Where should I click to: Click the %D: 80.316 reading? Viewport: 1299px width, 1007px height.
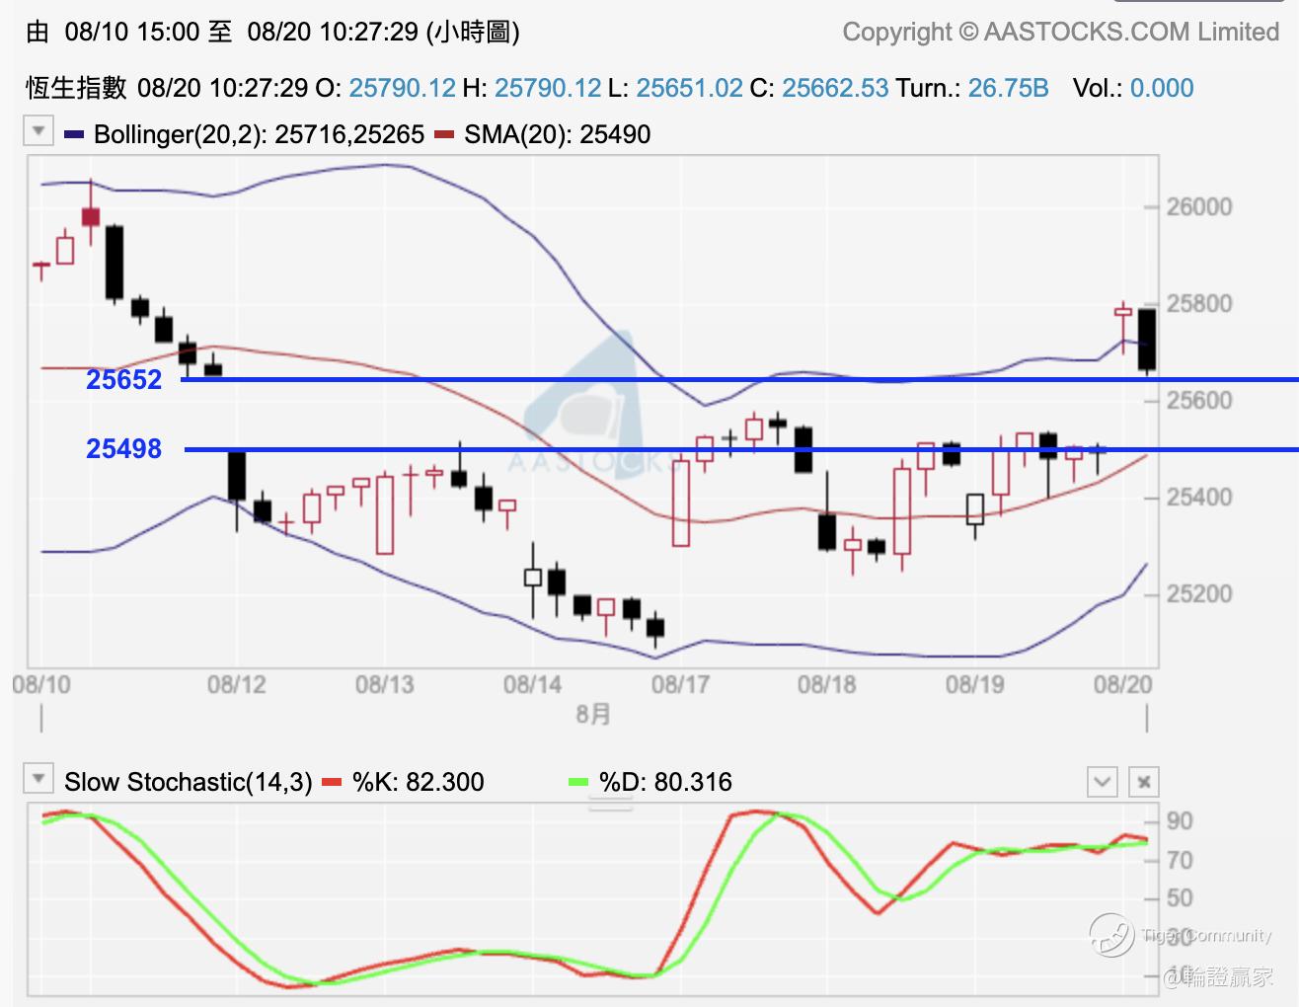click(665, 783)
